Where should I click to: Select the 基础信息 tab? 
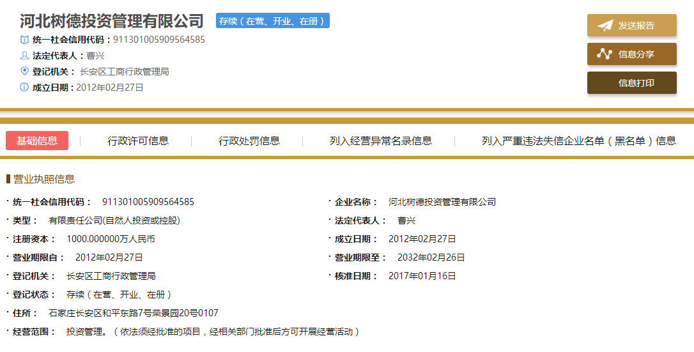point(37,141)
